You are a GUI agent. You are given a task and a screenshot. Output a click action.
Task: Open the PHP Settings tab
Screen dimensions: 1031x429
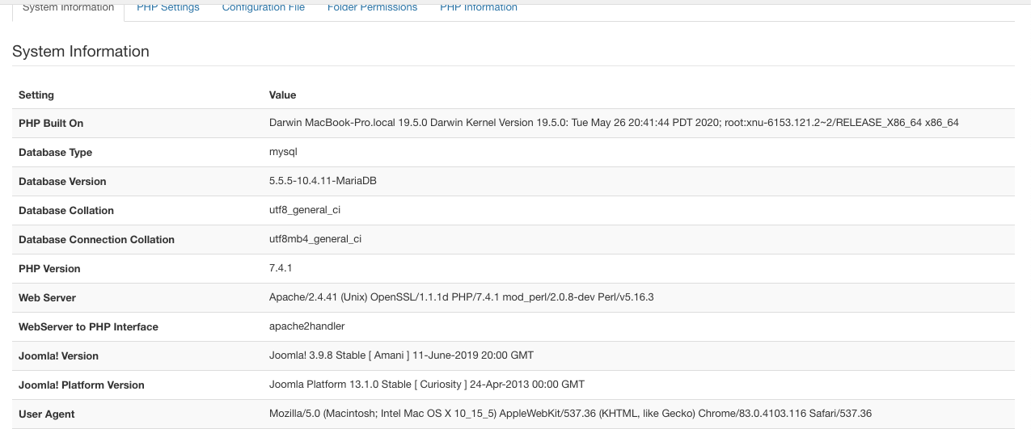point(168,8)
